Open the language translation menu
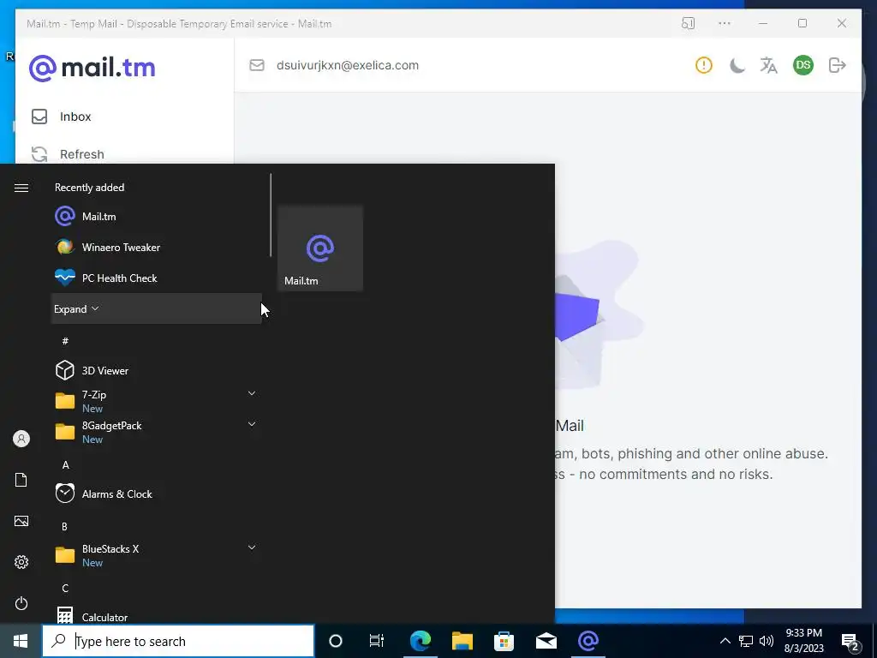 pyautogui.click(x=768, y=65)
